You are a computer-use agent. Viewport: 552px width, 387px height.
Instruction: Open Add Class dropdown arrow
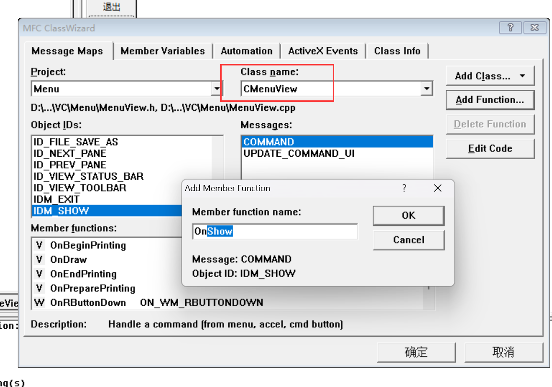[522, 76]
